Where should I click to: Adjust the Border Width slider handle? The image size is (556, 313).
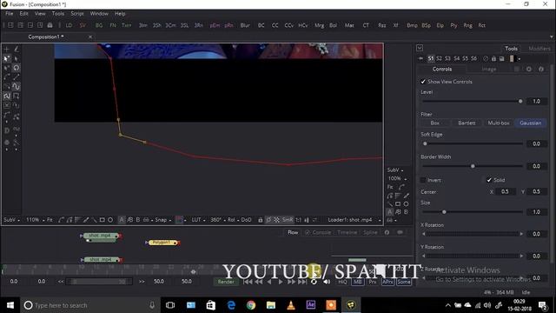(x=473, y=166)
